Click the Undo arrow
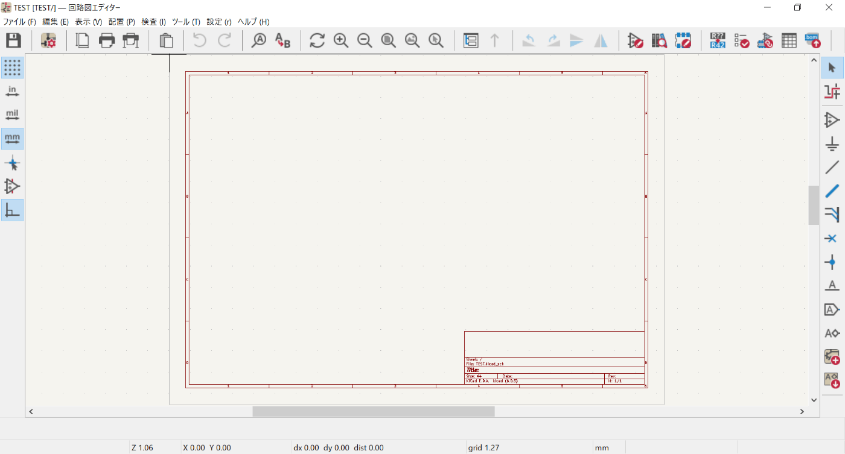845x454 pixels. (200, 40)
